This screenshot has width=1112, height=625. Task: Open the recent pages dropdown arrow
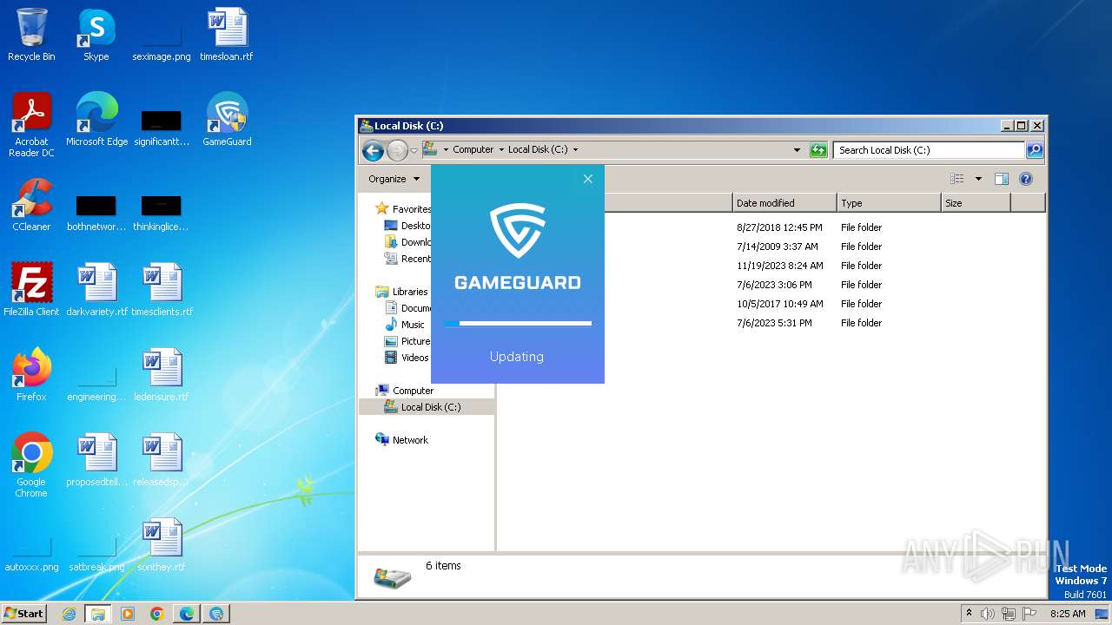414,150
